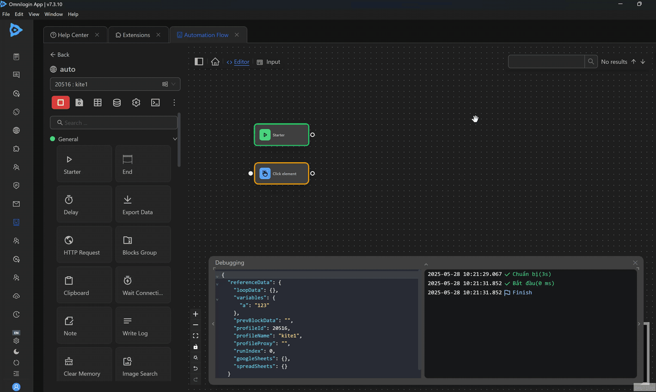Collapse the General blocks section
656x392 pixels.
coord(175,139)
